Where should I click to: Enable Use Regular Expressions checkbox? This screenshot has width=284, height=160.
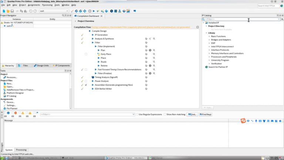tap(137, 114)
